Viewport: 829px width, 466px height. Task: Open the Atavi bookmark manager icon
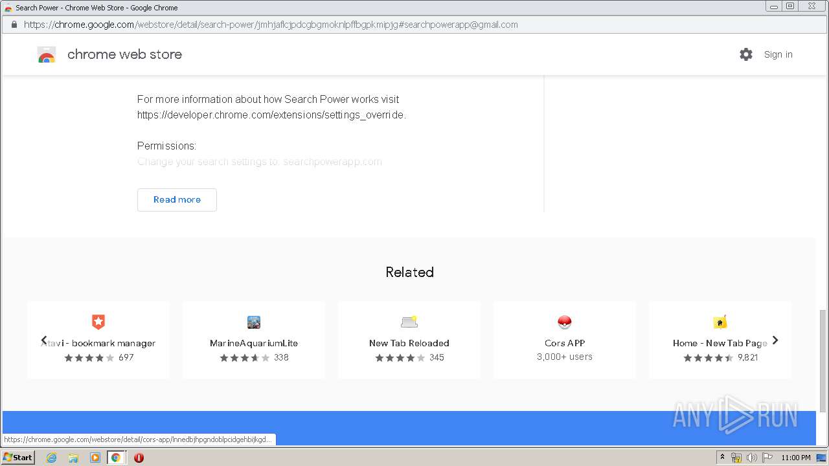coord(98,322)
